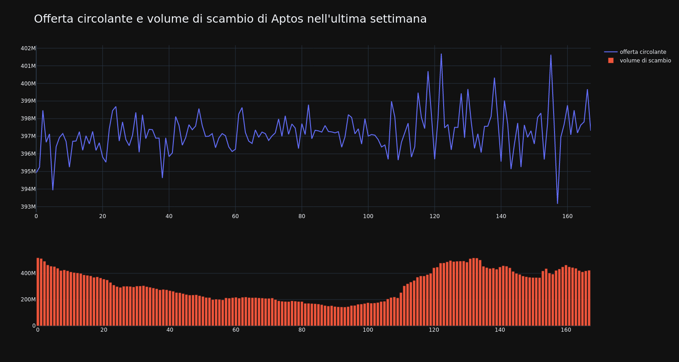Click the chart title about Aptos
This screenshot has width=679, height=362.
230,19
